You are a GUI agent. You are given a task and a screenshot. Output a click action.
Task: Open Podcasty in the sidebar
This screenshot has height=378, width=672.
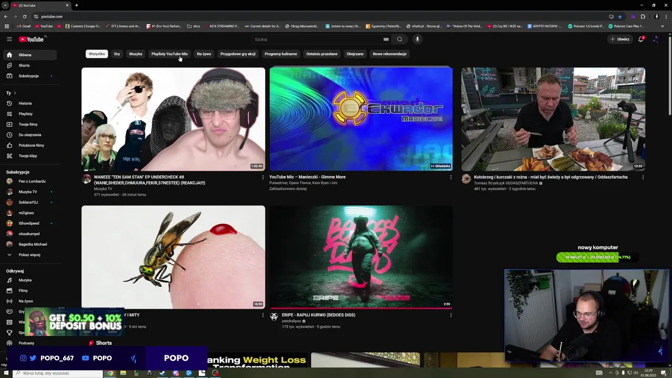29,343
